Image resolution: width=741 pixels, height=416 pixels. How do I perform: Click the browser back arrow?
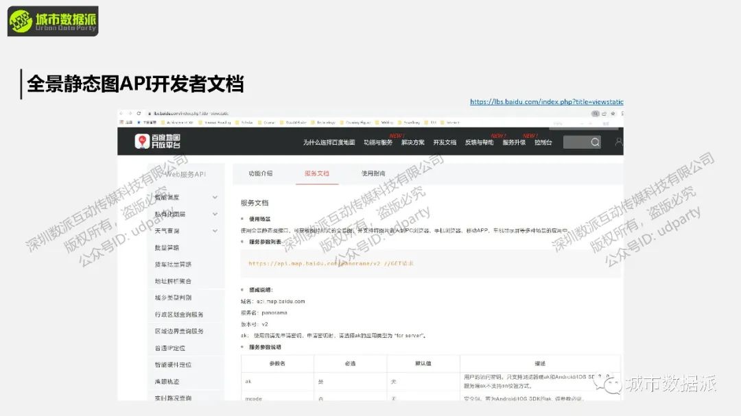click(121, 113)
